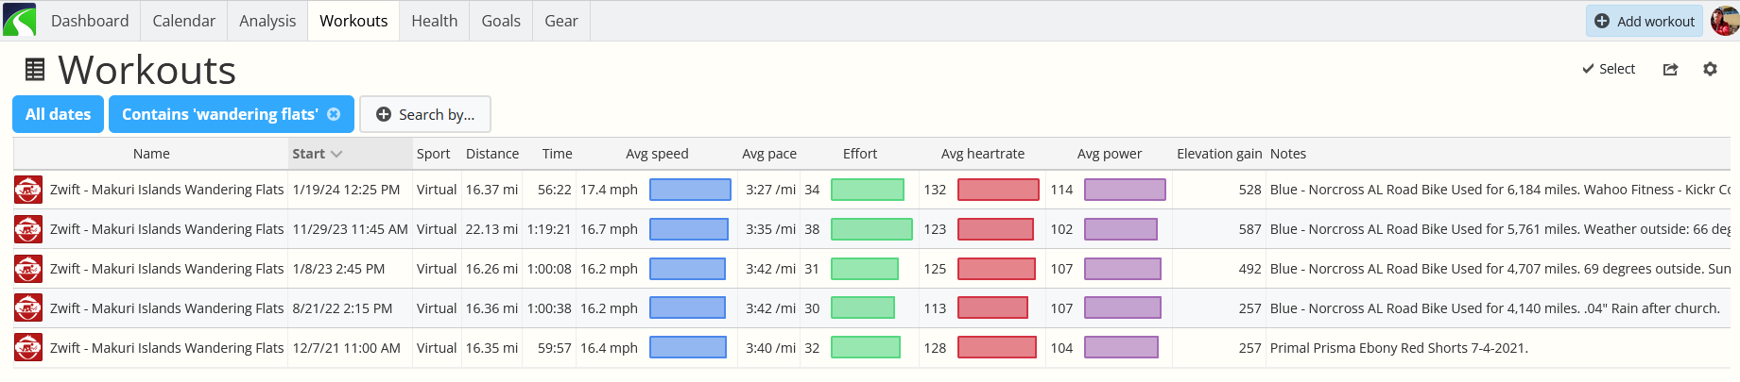Open the Gear tab

(561, 21)
